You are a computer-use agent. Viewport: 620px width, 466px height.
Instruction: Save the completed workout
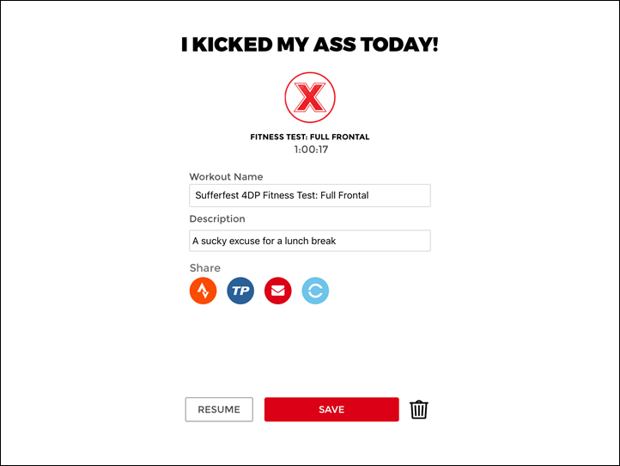tap(331, 409)
